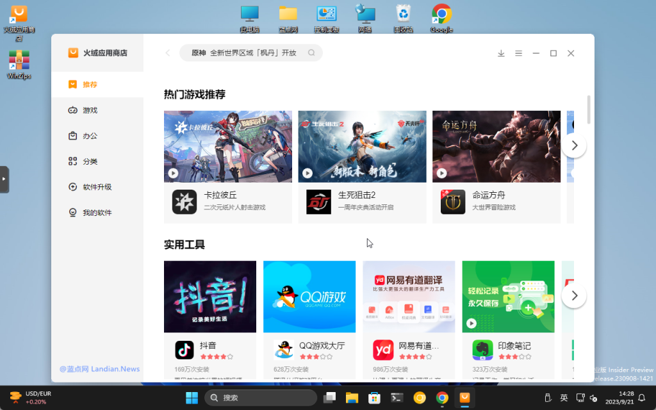Show next games in 热门游戏推荐 carousel
This screenshot has height=410, width=656.
(574, 145)
